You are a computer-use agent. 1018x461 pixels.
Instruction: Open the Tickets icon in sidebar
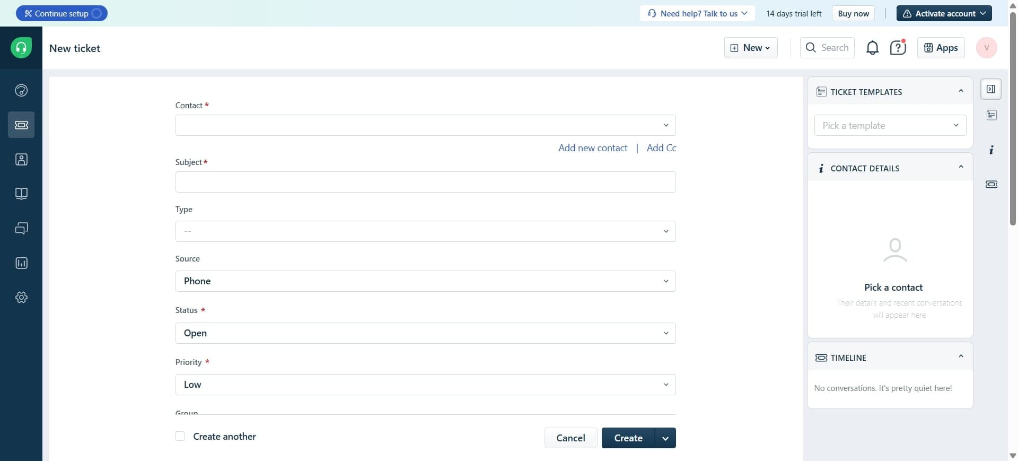coord(21,125)
